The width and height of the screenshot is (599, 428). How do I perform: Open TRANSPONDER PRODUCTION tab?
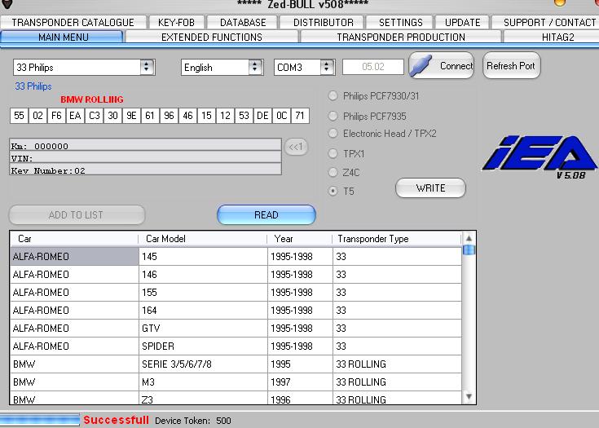tap(401, 37)
